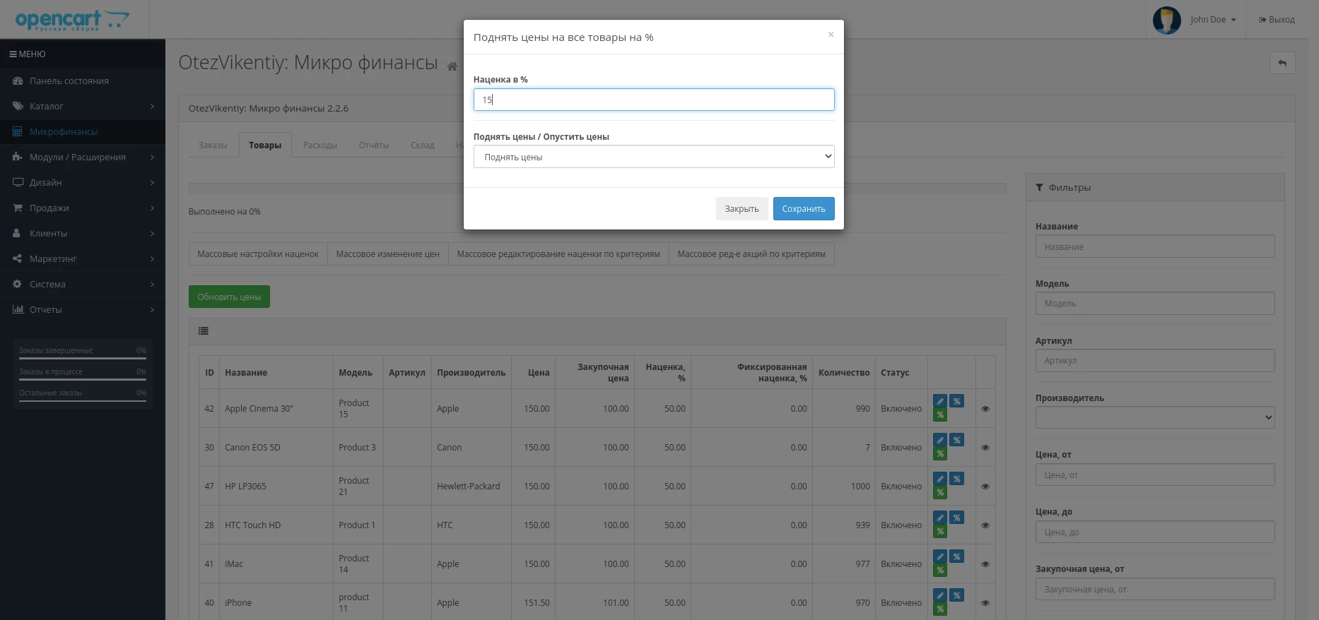Expand the Дизайн sidebar menu
The height and width of the screenshot is (620, 1319).
tap(83, 182)
